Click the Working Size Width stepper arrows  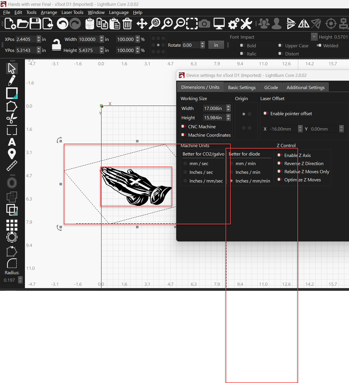tap(228, 108)
